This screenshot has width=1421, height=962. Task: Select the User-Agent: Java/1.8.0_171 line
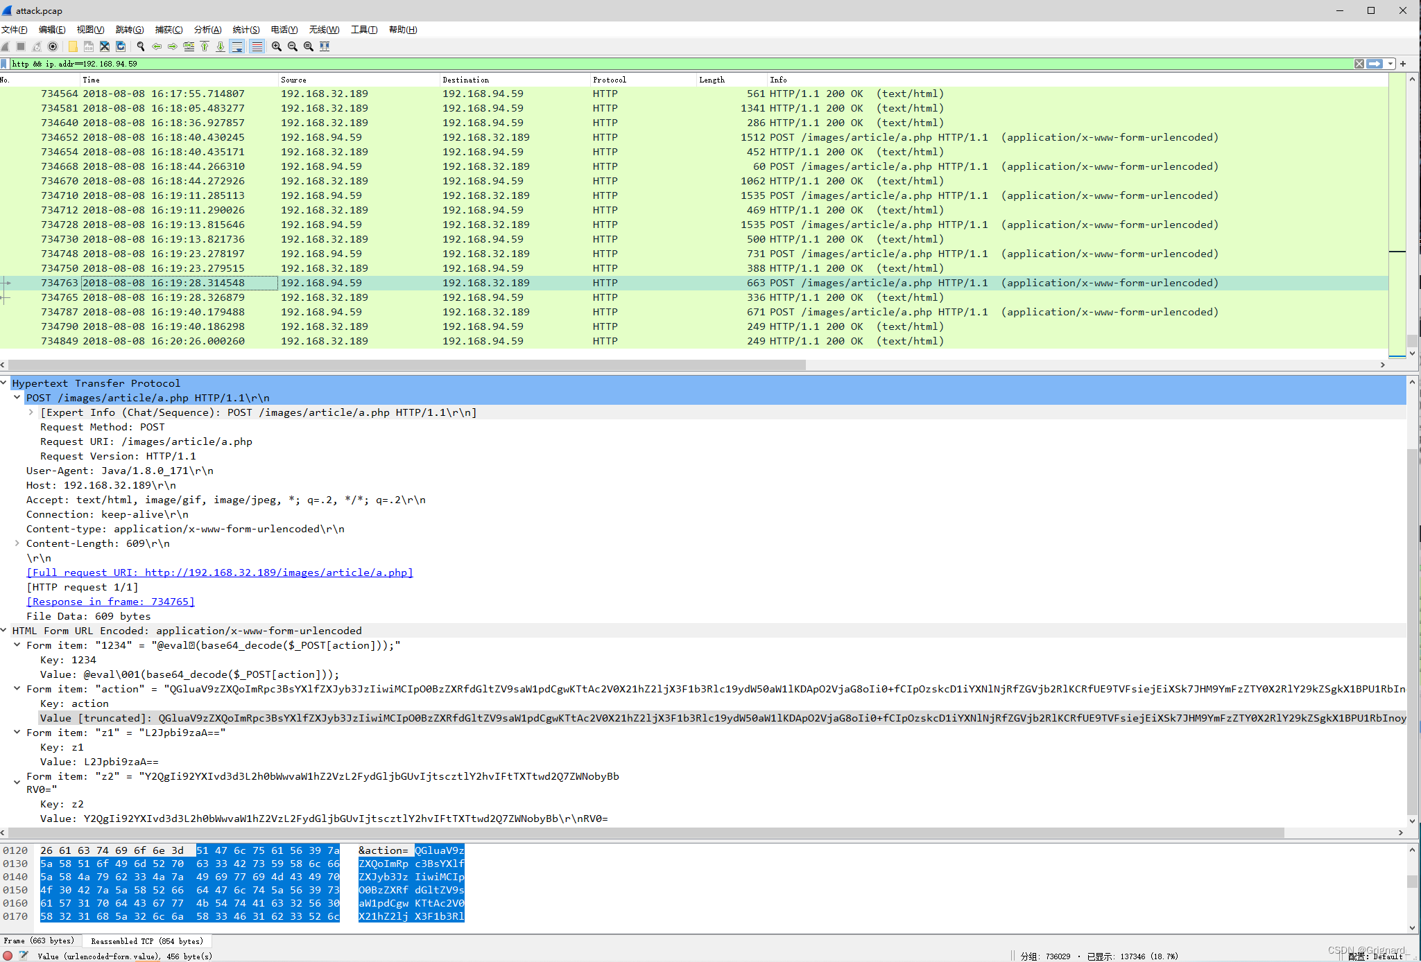pos(120,471)
